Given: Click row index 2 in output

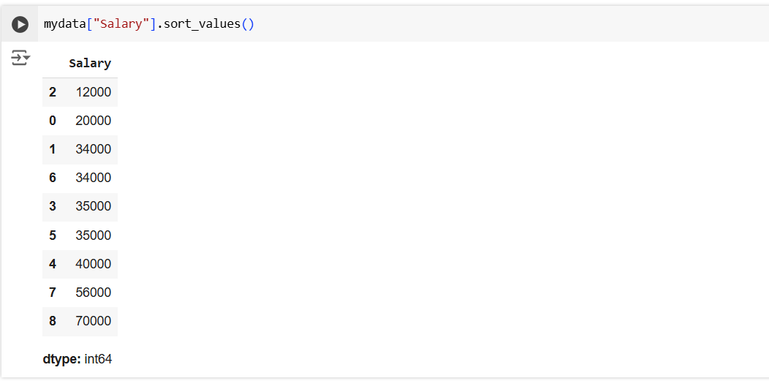Looking at the screenshot, I should coord(53,92).
